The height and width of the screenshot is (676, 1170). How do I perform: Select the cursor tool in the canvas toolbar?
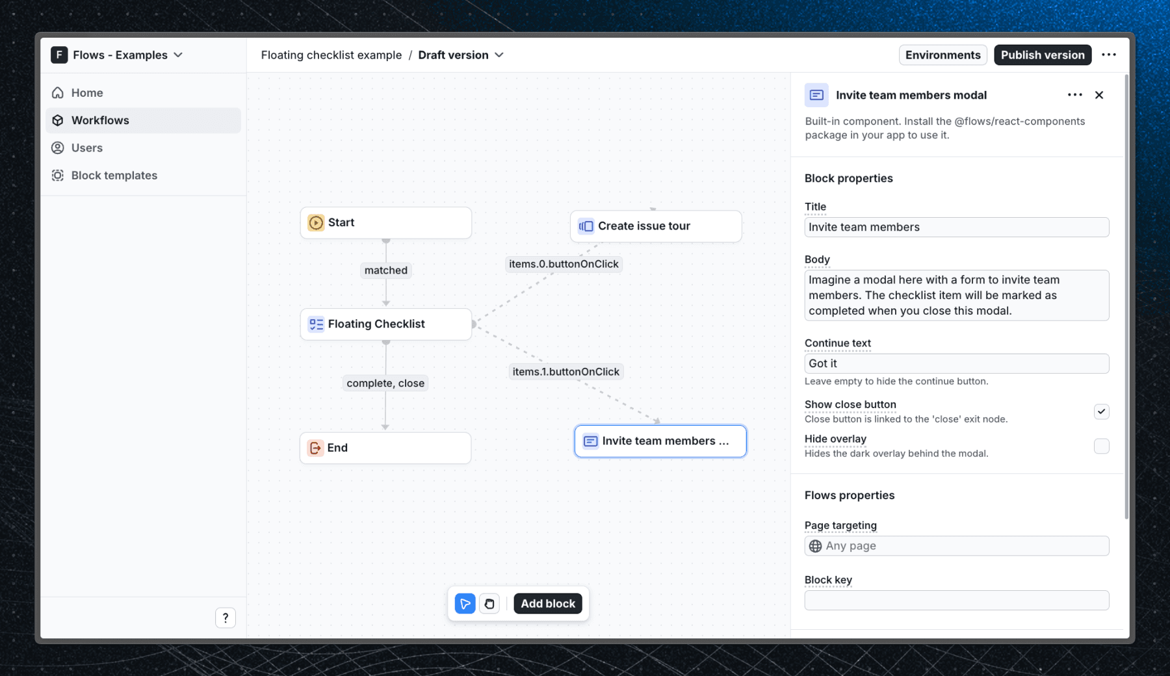tap(464, 603)
